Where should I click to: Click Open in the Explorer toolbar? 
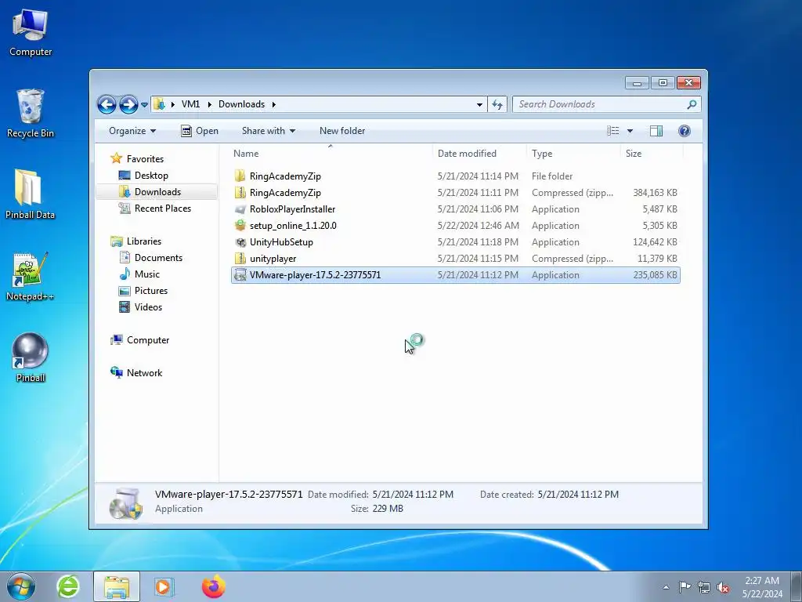pyautogui.click(x=200, y=131)
